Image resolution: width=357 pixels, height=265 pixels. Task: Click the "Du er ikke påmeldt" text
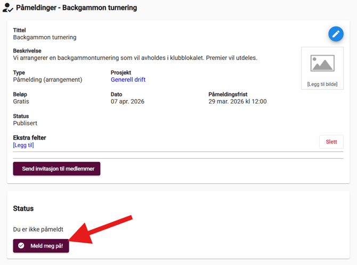[38, 229]
